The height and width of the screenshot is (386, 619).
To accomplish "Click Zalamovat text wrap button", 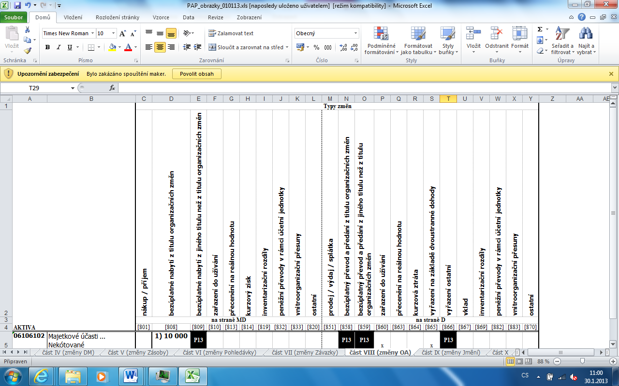I will click(x=231, y=33).
